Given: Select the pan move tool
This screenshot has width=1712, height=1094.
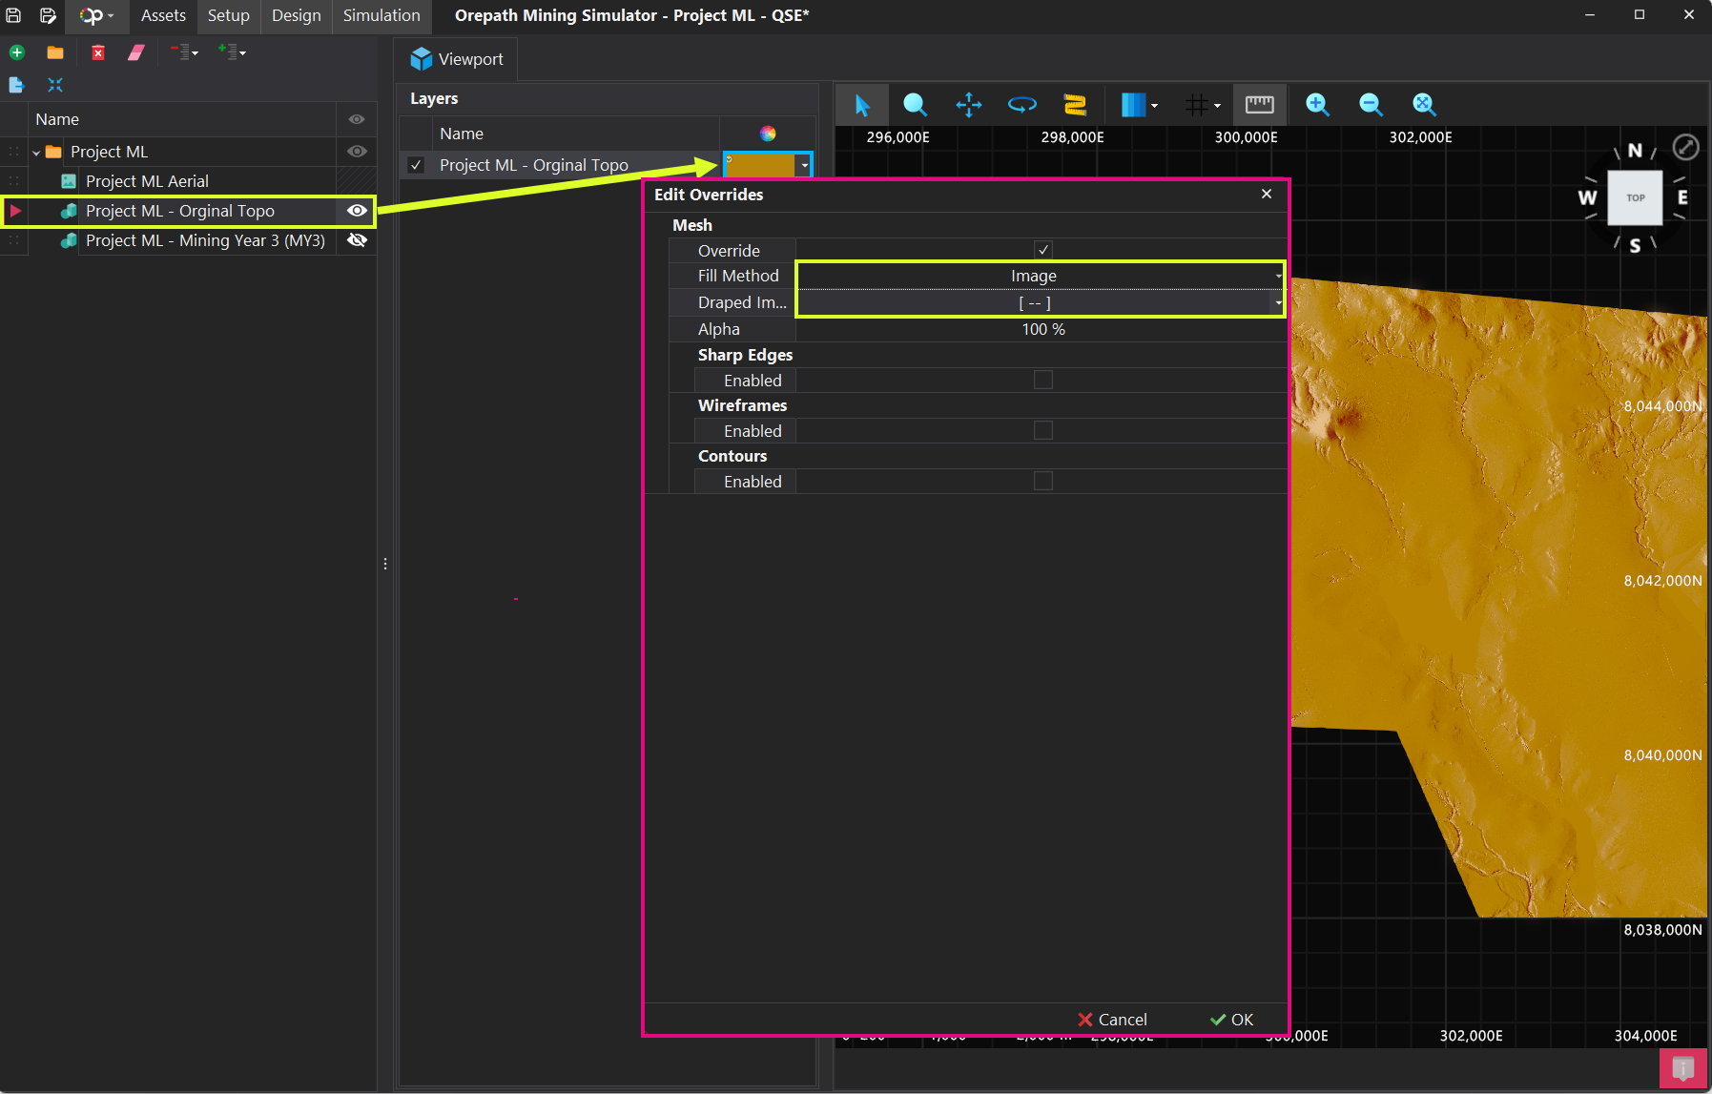Looking at the screenshot, I should (x=969, y=104).
